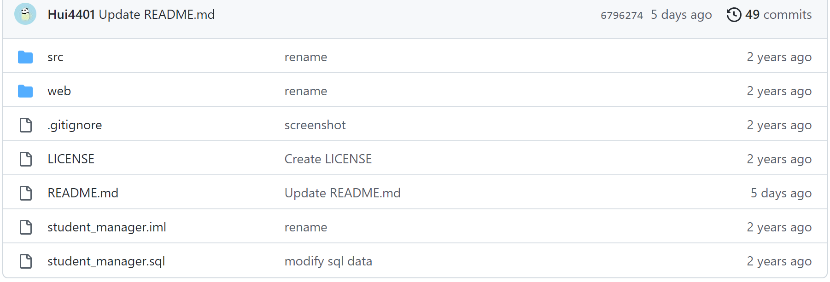Open the 49 commits history
Screen dimensions: 830x282
pos(778,15)
